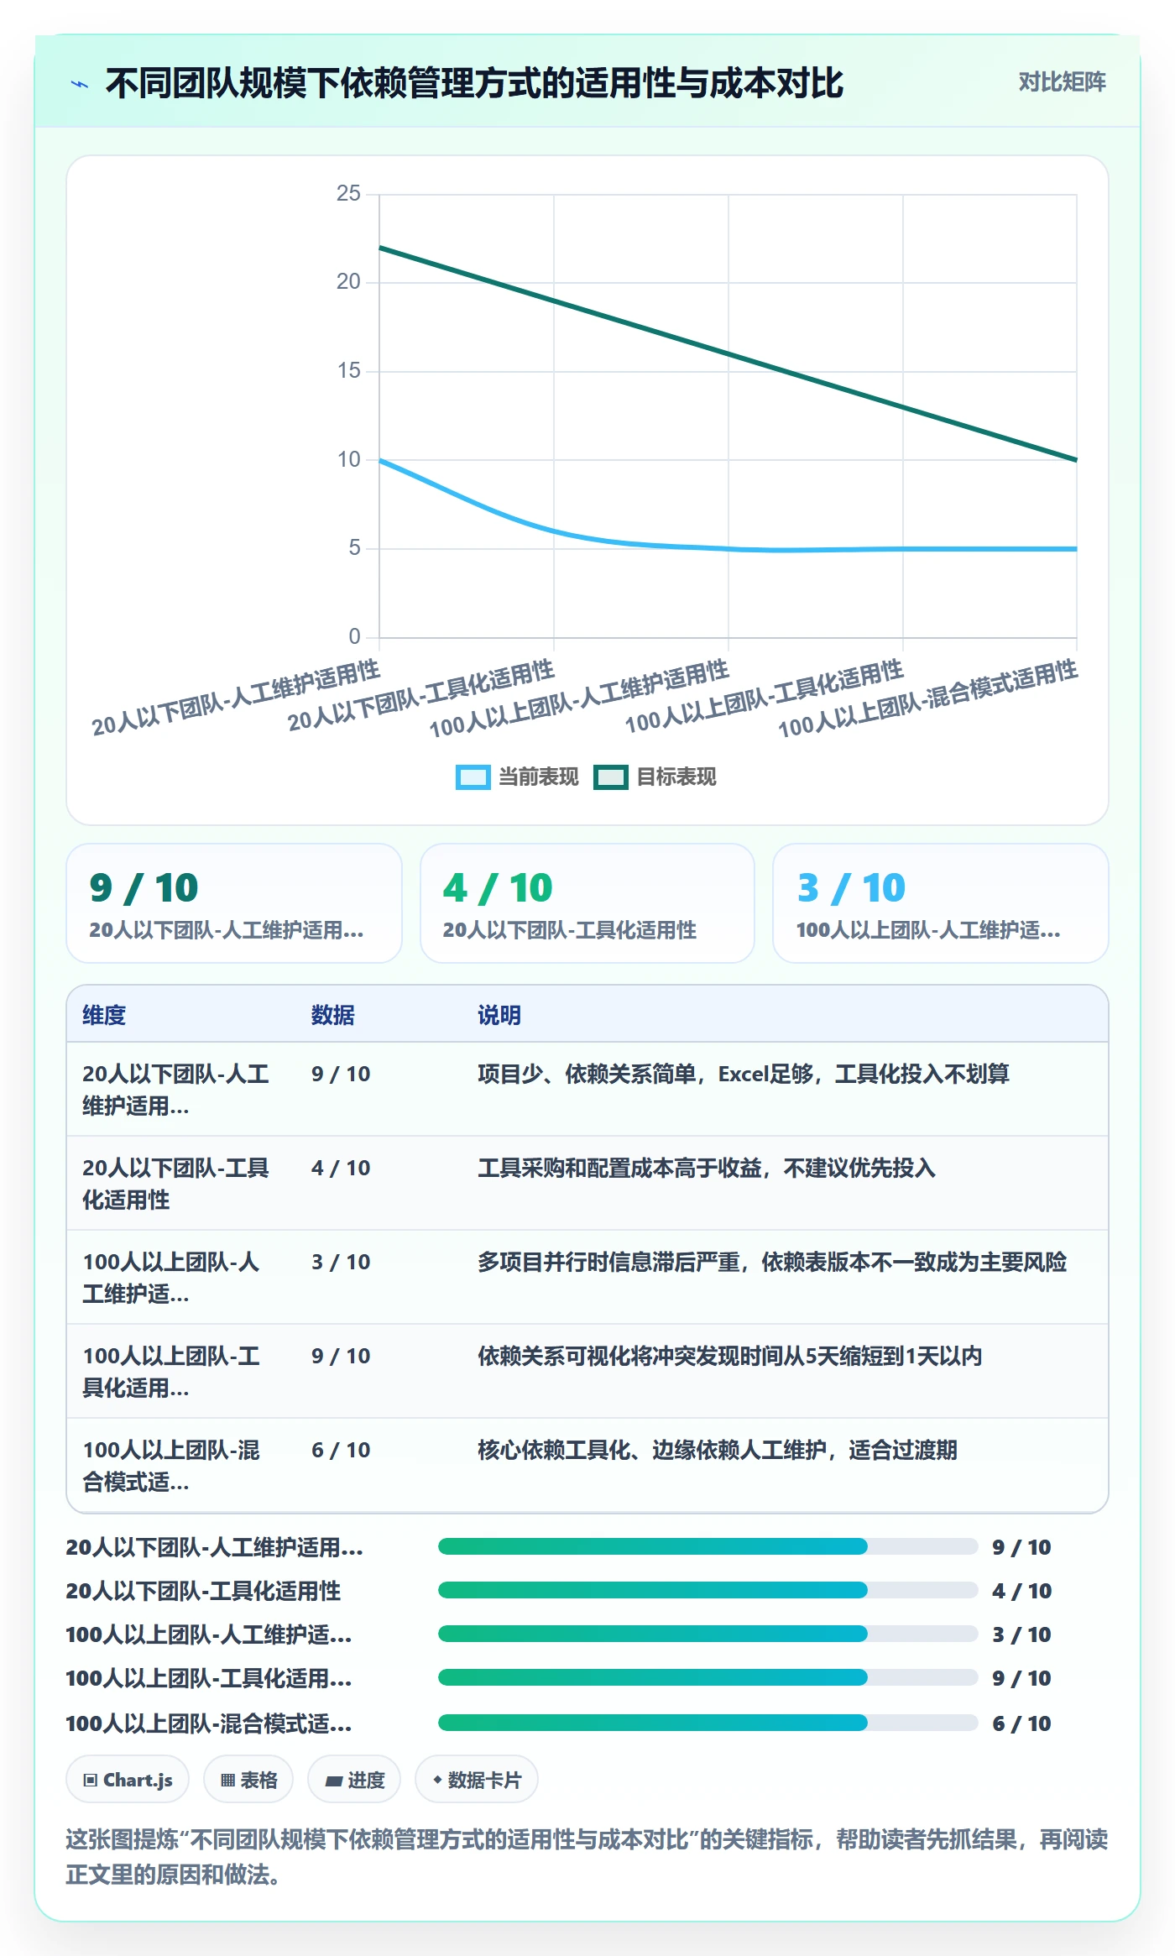Click chart axis label 20人以下团队-人工维护适用性
Viewport: 1175px width, 1956px height.
[236, 698]
